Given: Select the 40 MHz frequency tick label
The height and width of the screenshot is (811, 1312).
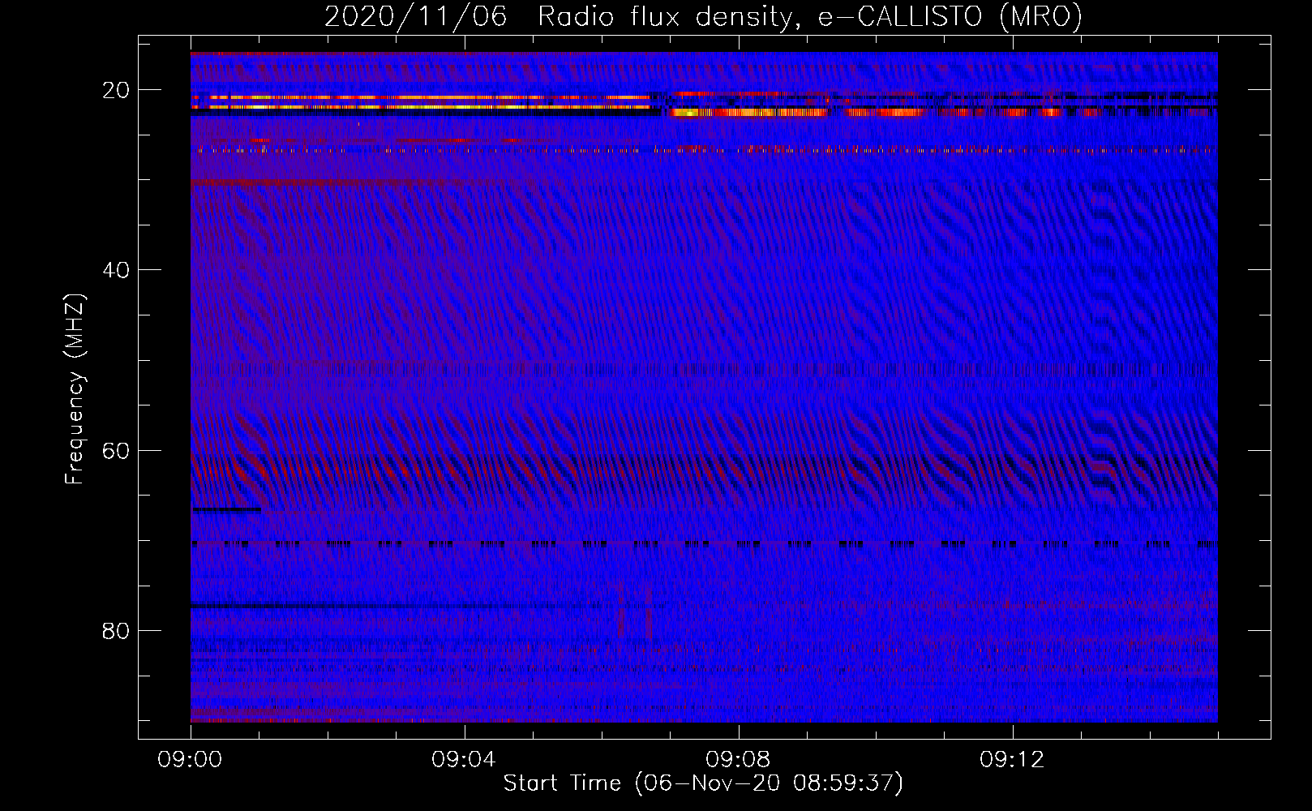Looking at the screenshot, I should 116,270.
